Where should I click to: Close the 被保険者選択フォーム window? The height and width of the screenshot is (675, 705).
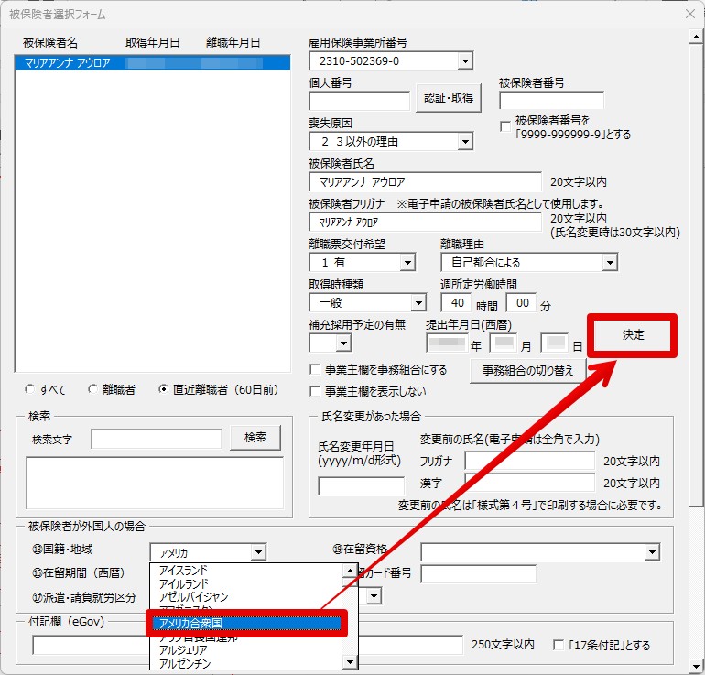pyautogui.click(x=690, y=14)
